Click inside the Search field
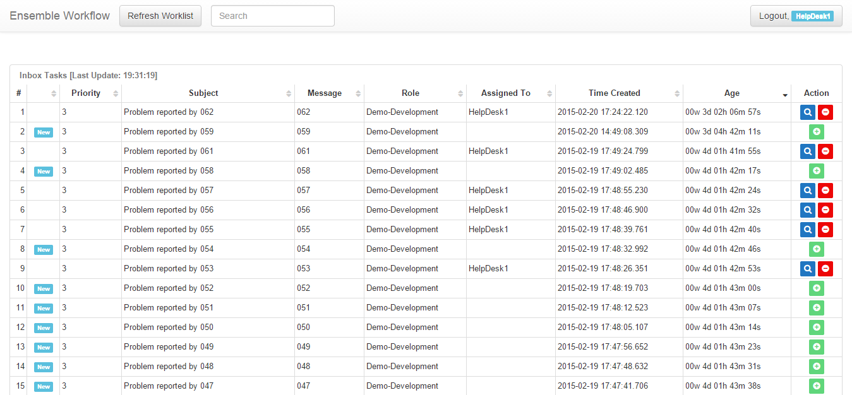This screenshot has width=852, height=395. coord(272,15)
